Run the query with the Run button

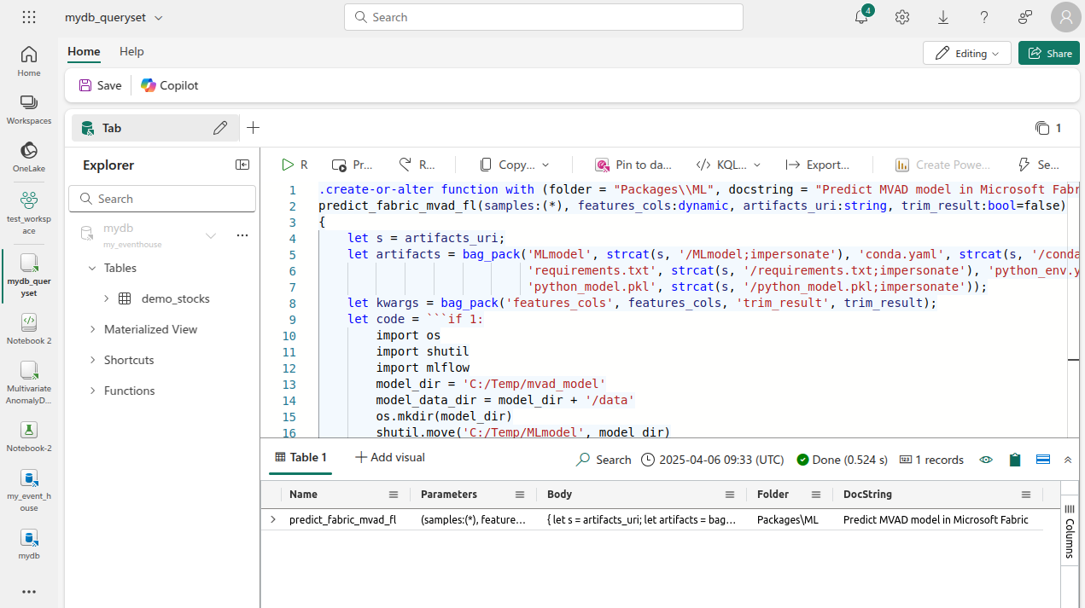(295, 165)
